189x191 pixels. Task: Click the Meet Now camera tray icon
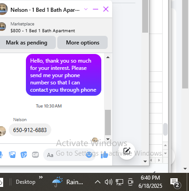click(130, 182)
